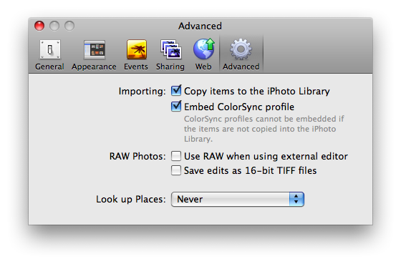Click the minimize button in the title bar

(x=54, y=26)
